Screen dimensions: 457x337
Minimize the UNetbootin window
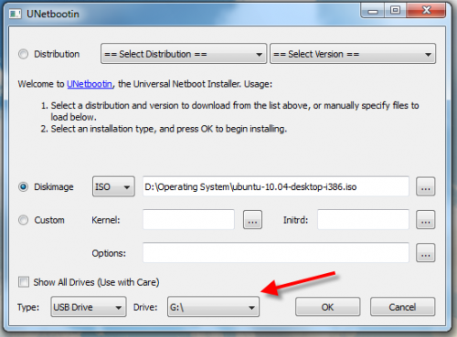click(373, 11)
